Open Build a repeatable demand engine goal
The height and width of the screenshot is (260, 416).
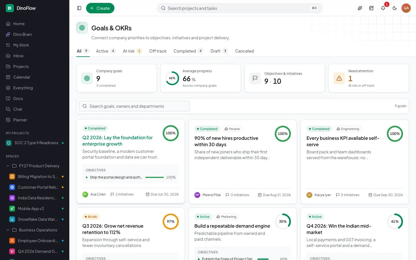(232, 226)
